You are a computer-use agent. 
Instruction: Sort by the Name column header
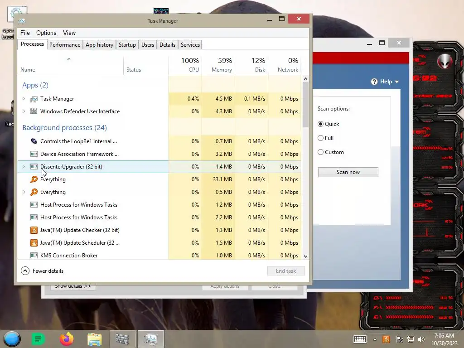(x=70, y=65)
